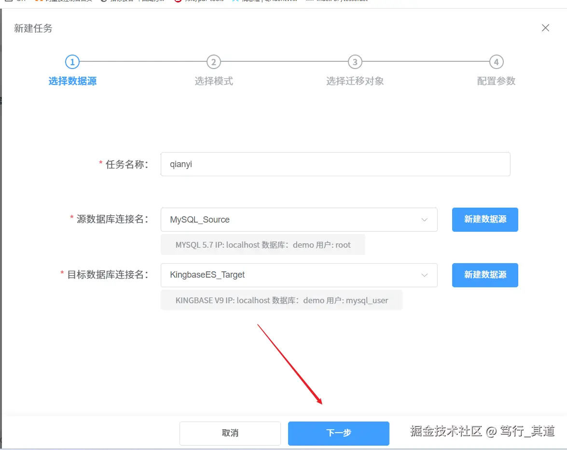
Task: Expand the 源数据库连接名 dropdown arrow
Action: (x=426, y=220)
